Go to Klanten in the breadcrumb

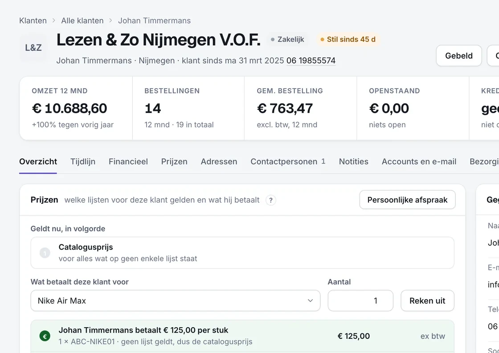pyautogui.click(x=33, y=20)
